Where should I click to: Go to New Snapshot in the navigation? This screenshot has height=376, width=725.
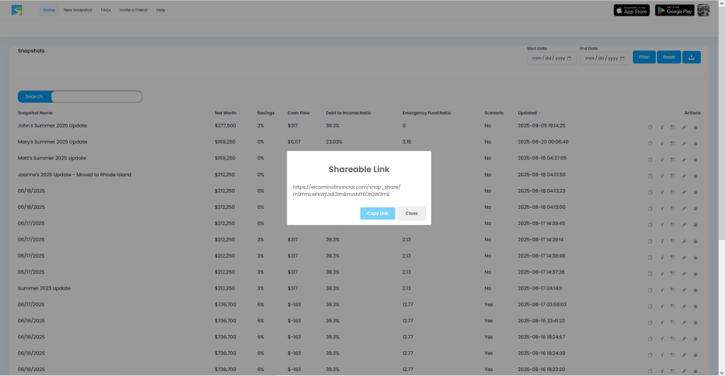pos(78,10)
